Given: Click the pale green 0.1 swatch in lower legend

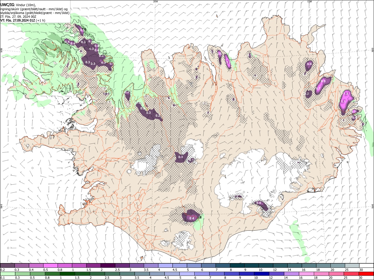Looking at the screenshot, I should pos(8,274).
